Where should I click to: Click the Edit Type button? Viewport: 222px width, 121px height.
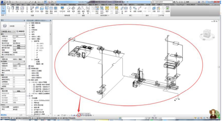[21, 31]
